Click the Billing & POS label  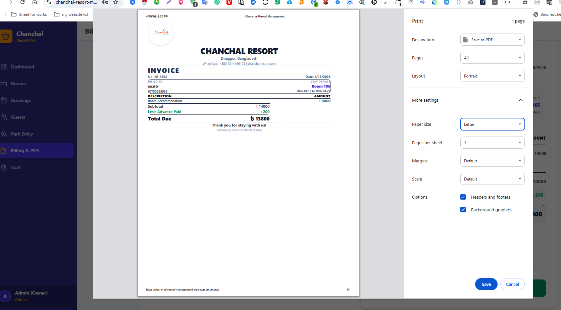(x=25, y=151)
